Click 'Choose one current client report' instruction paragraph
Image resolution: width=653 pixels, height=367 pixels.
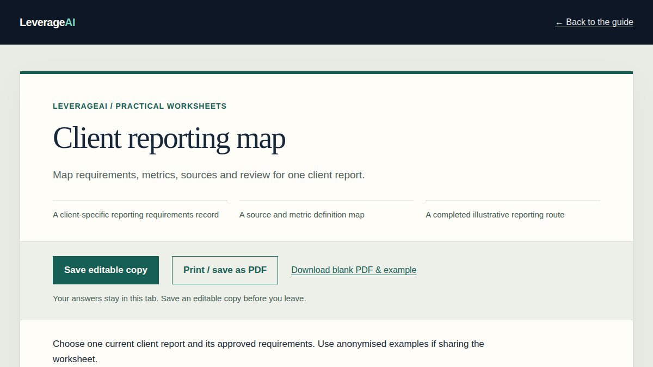268,351
